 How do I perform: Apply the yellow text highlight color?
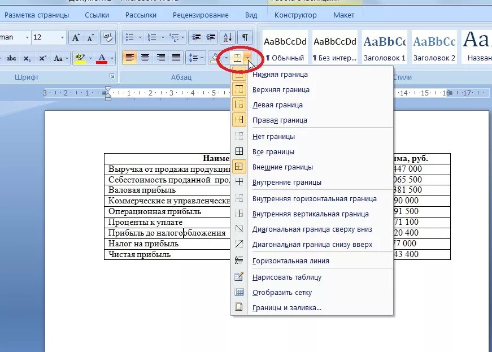pos(80,58)
